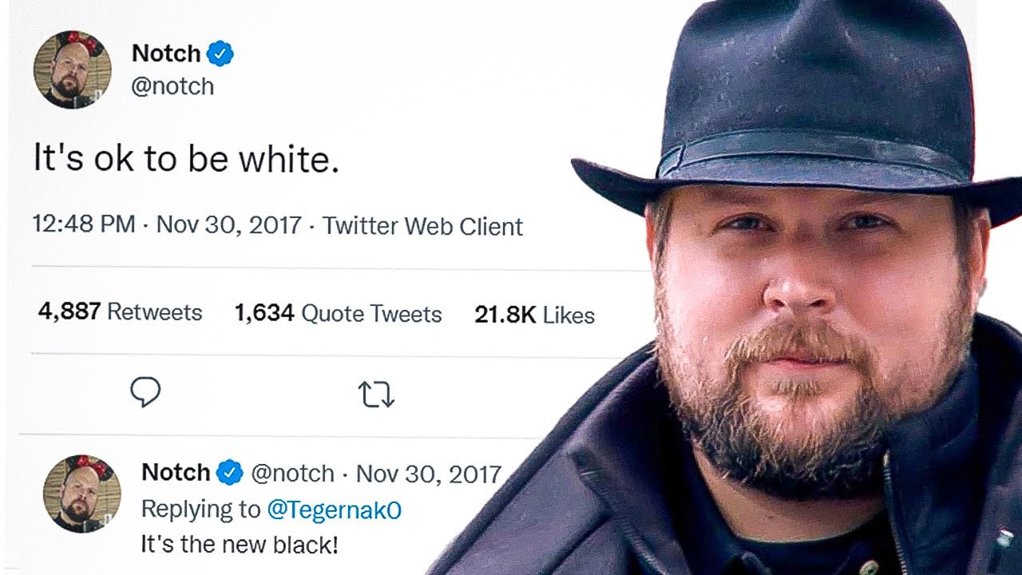Click the verified badge beside the top Notch name
Screen dimensions: 1022x575
click(220, 54)
